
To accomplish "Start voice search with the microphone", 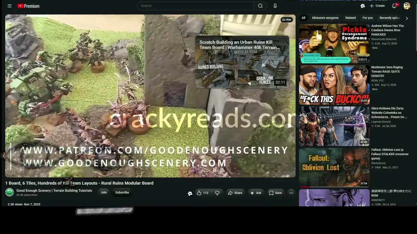I will pyautogui.click(x=275, y=6).
